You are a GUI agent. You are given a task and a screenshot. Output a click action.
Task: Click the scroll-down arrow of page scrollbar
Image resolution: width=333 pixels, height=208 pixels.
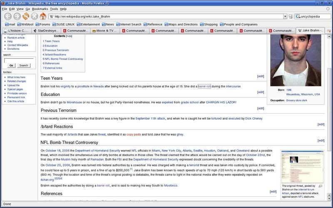click(x=329, y=198)
